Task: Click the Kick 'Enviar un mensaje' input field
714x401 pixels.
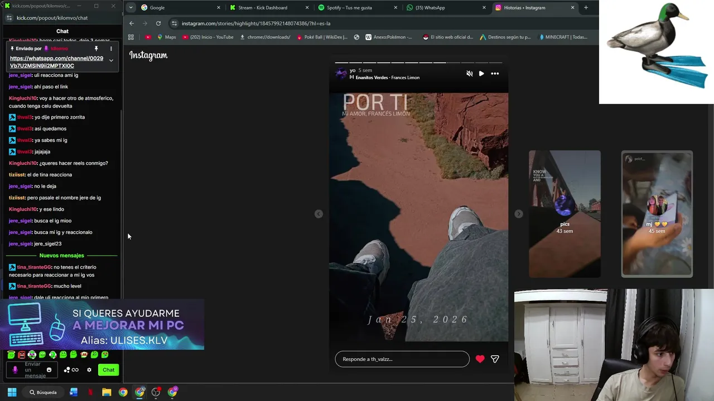Action: [32, 370]
